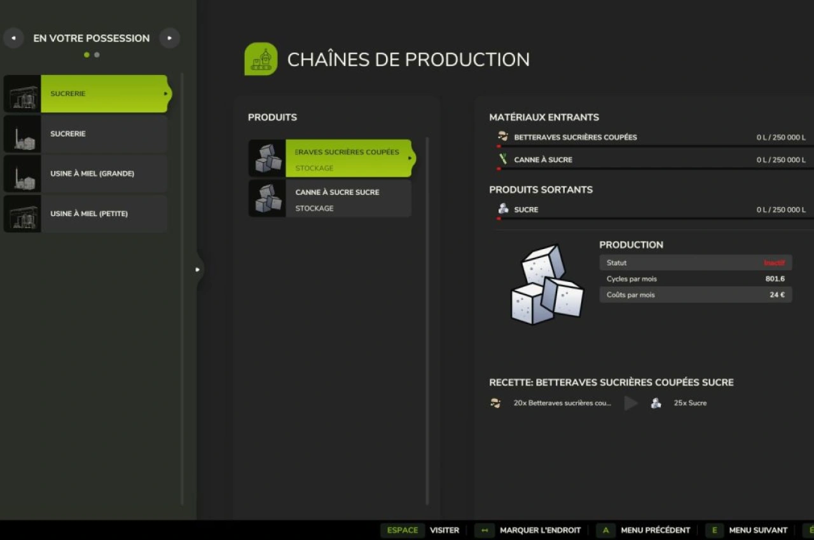This screenshot has width=814, height=540.
Task: Click the large sugar cubes production image
Action: (x=547, y=284)
